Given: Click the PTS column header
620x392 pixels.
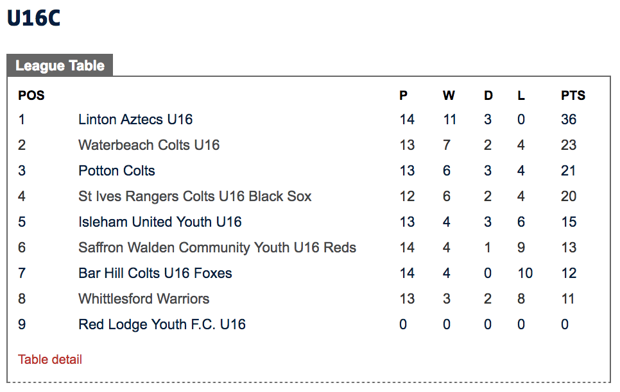Looking at the screenshot, I should (573, 95).
